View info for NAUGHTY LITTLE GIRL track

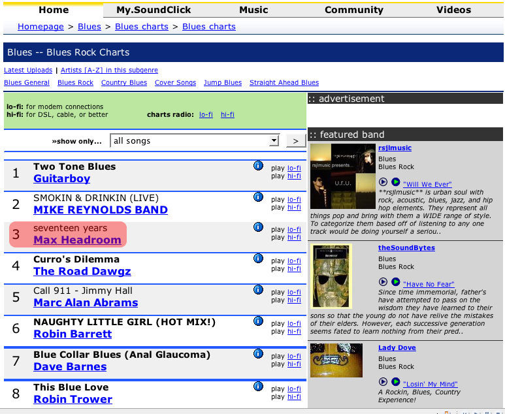(x=257, y=321)
